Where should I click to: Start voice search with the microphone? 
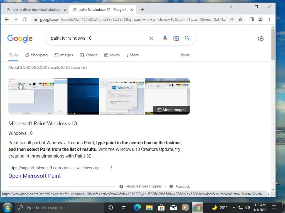tap(165, 38)
